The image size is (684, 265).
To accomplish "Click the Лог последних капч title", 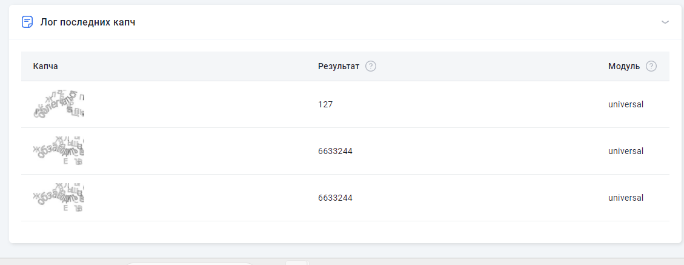I will click(x=87, y=22).
